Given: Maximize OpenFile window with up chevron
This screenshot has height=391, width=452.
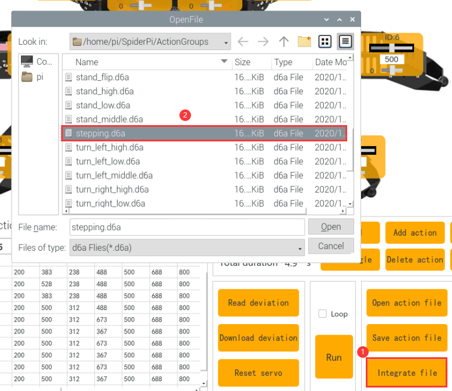Looking at the screenshot, I should [x=340, y=20].
